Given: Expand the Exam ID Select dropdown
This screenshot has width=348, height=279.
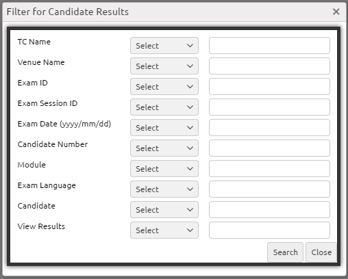Looking at the screenshot, I should [x=164, y=87].
